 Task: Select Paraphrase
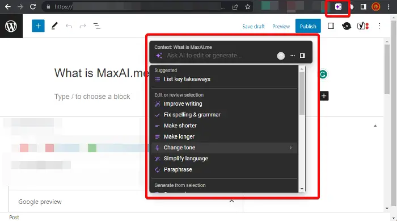(x=225, y=169)
